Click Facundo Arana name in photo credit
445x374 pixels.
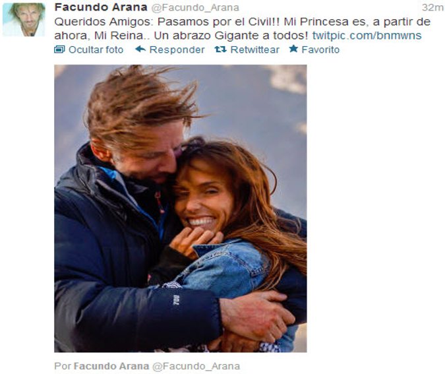[111, 366]
